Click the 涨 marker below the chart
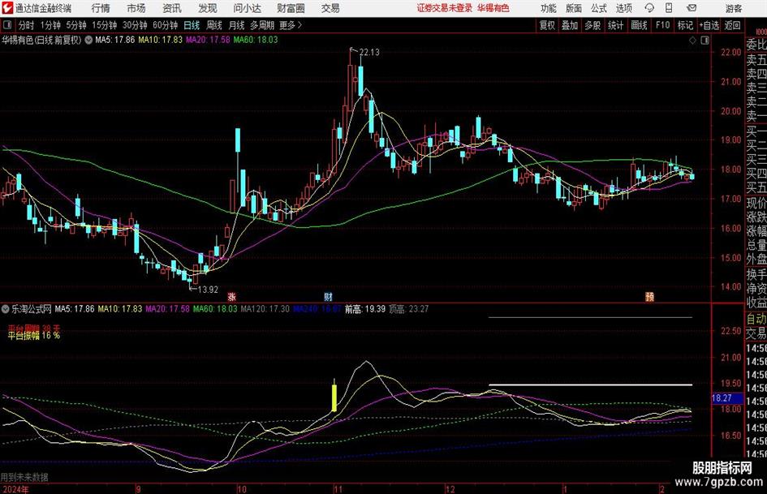The image size is (767, 494). 232,296
